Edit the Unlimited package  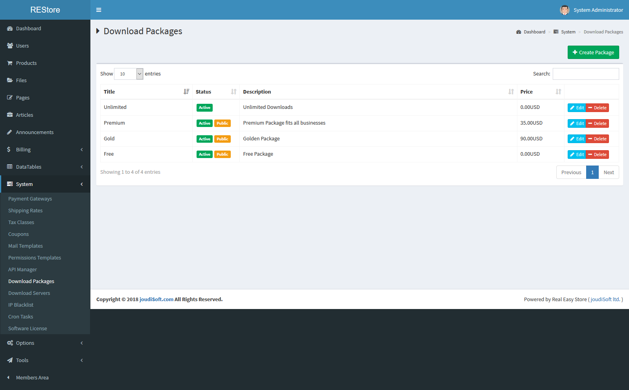[x=577, y=108]
